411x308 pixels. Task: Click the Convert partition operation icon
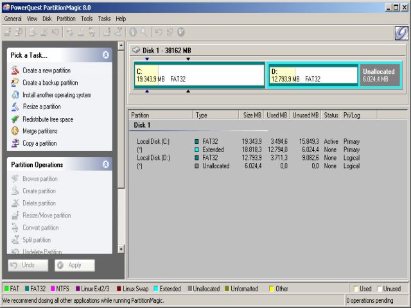click(15, 227)
